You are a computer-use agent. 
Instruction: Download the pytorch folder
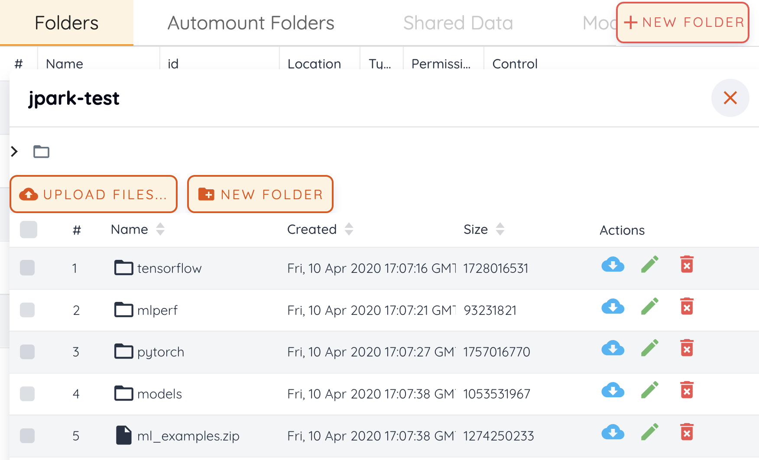(x=613, y=348)
